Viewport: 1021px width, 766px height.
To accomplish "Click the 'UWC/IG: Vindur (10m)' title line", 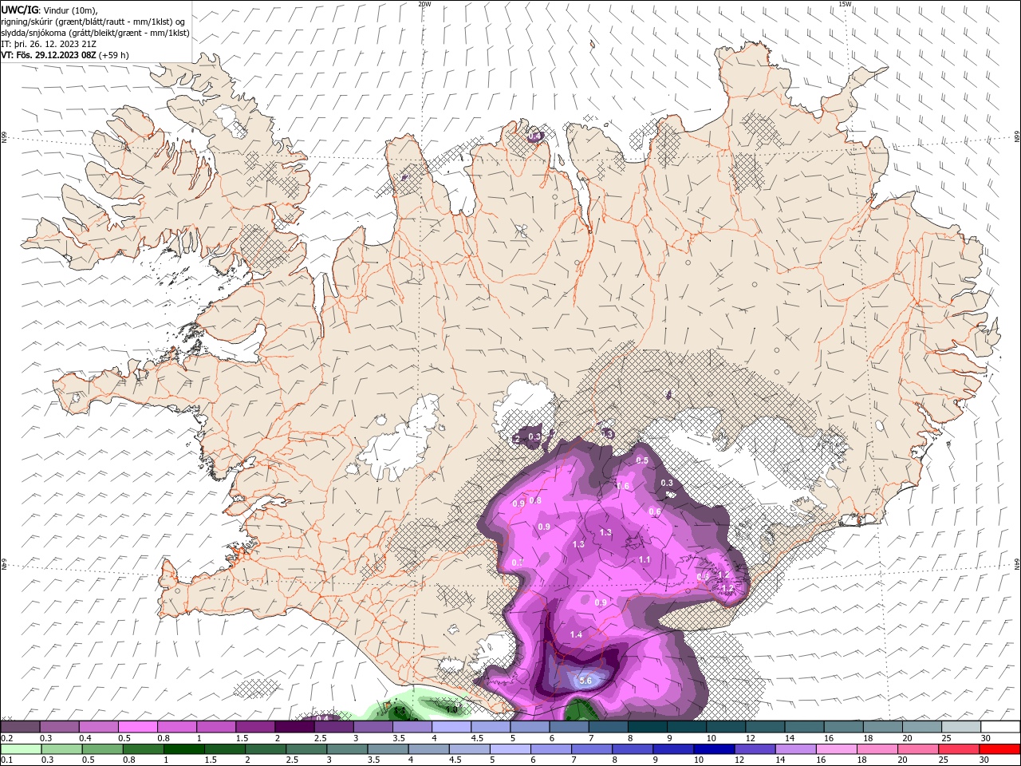I will pyautogui.click(x=49, y=9).
